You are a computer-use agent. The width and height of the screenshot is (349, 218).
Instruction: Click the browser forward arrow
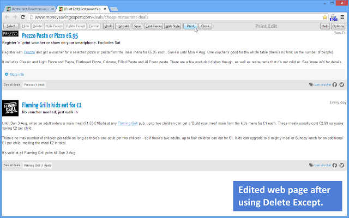15,17
